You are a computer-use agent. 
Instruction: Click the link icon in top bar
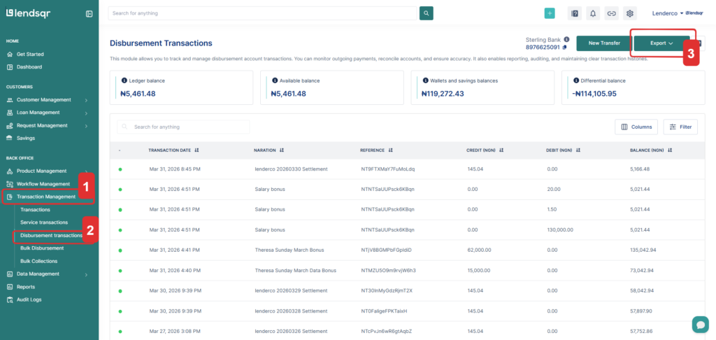tap(611, 13)
